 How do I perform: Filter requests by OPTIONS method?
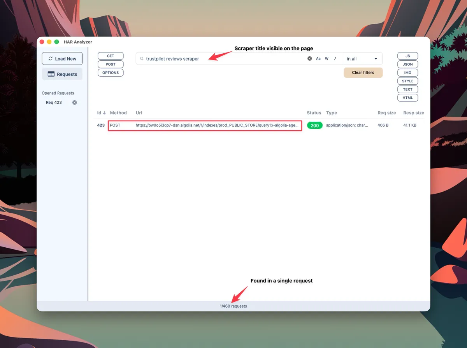[111, 73]
